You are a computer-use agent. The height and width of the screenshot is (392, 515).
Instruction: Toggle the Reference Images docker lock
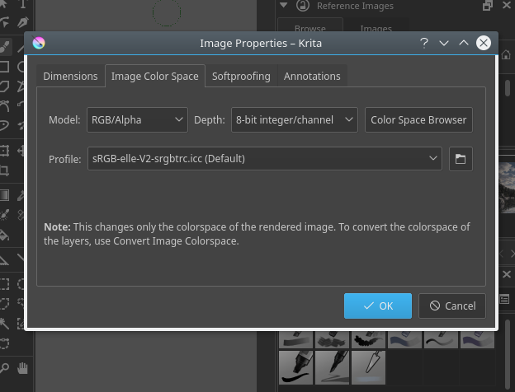[303, 6]
